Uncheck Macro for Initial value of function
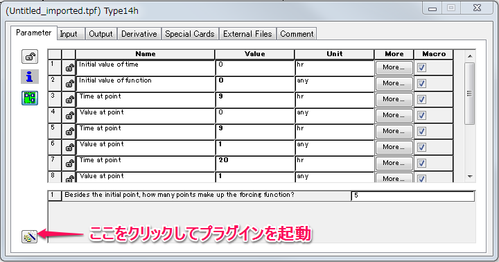The width and height of the screenshot is (499, 262). point(421,83)
